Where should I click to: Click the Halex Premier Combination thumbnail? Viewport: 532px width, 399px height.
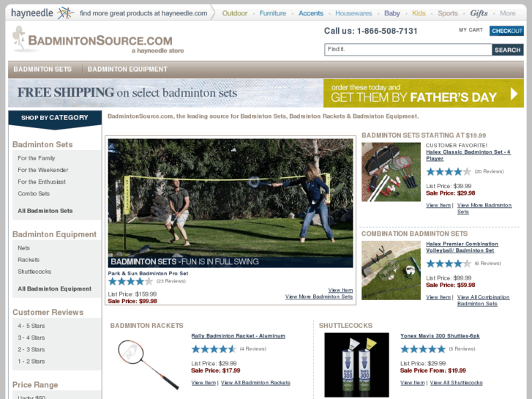[x=391, y=271]
